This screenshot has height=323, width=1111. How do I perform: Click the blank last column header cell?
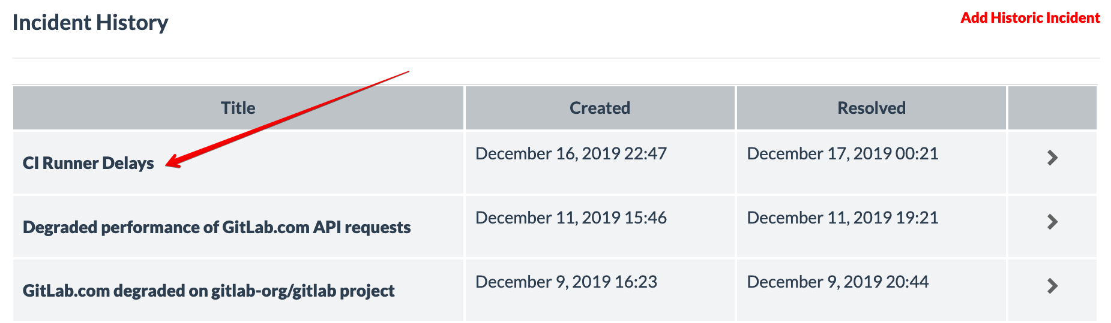coord(1052,108)
